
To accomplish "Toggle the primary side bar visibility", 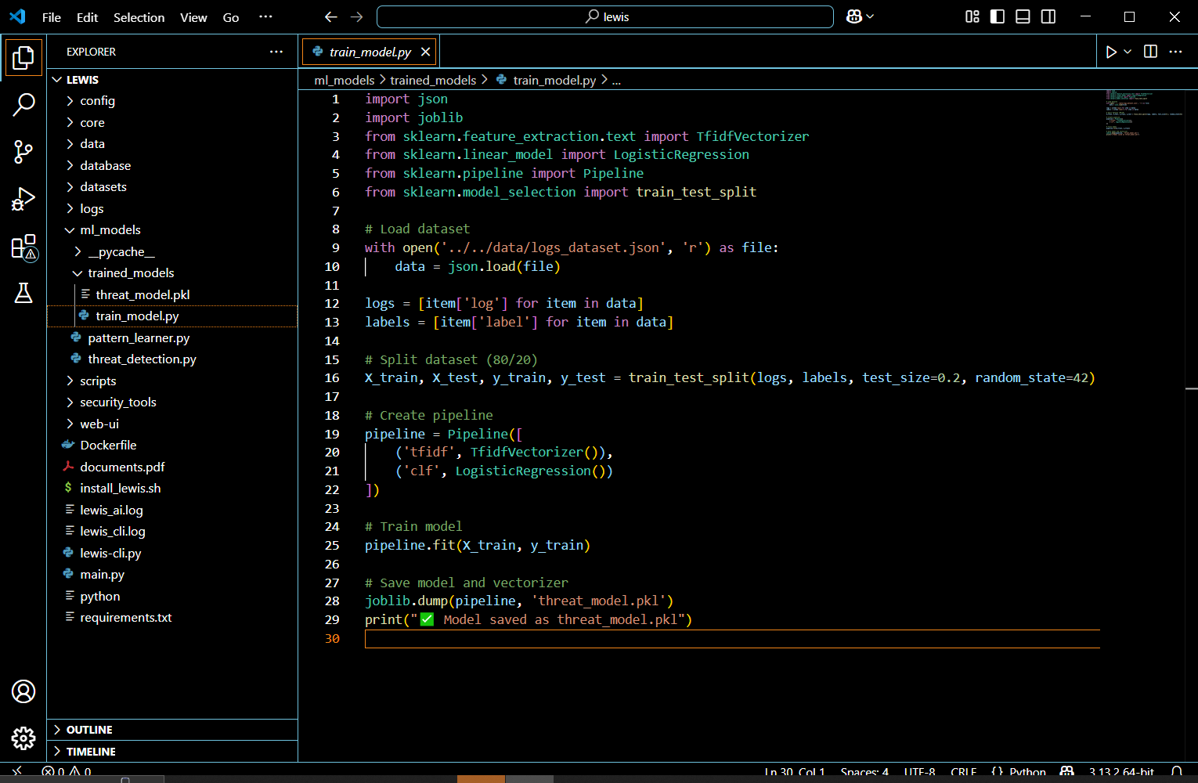I will click(998, 16).
